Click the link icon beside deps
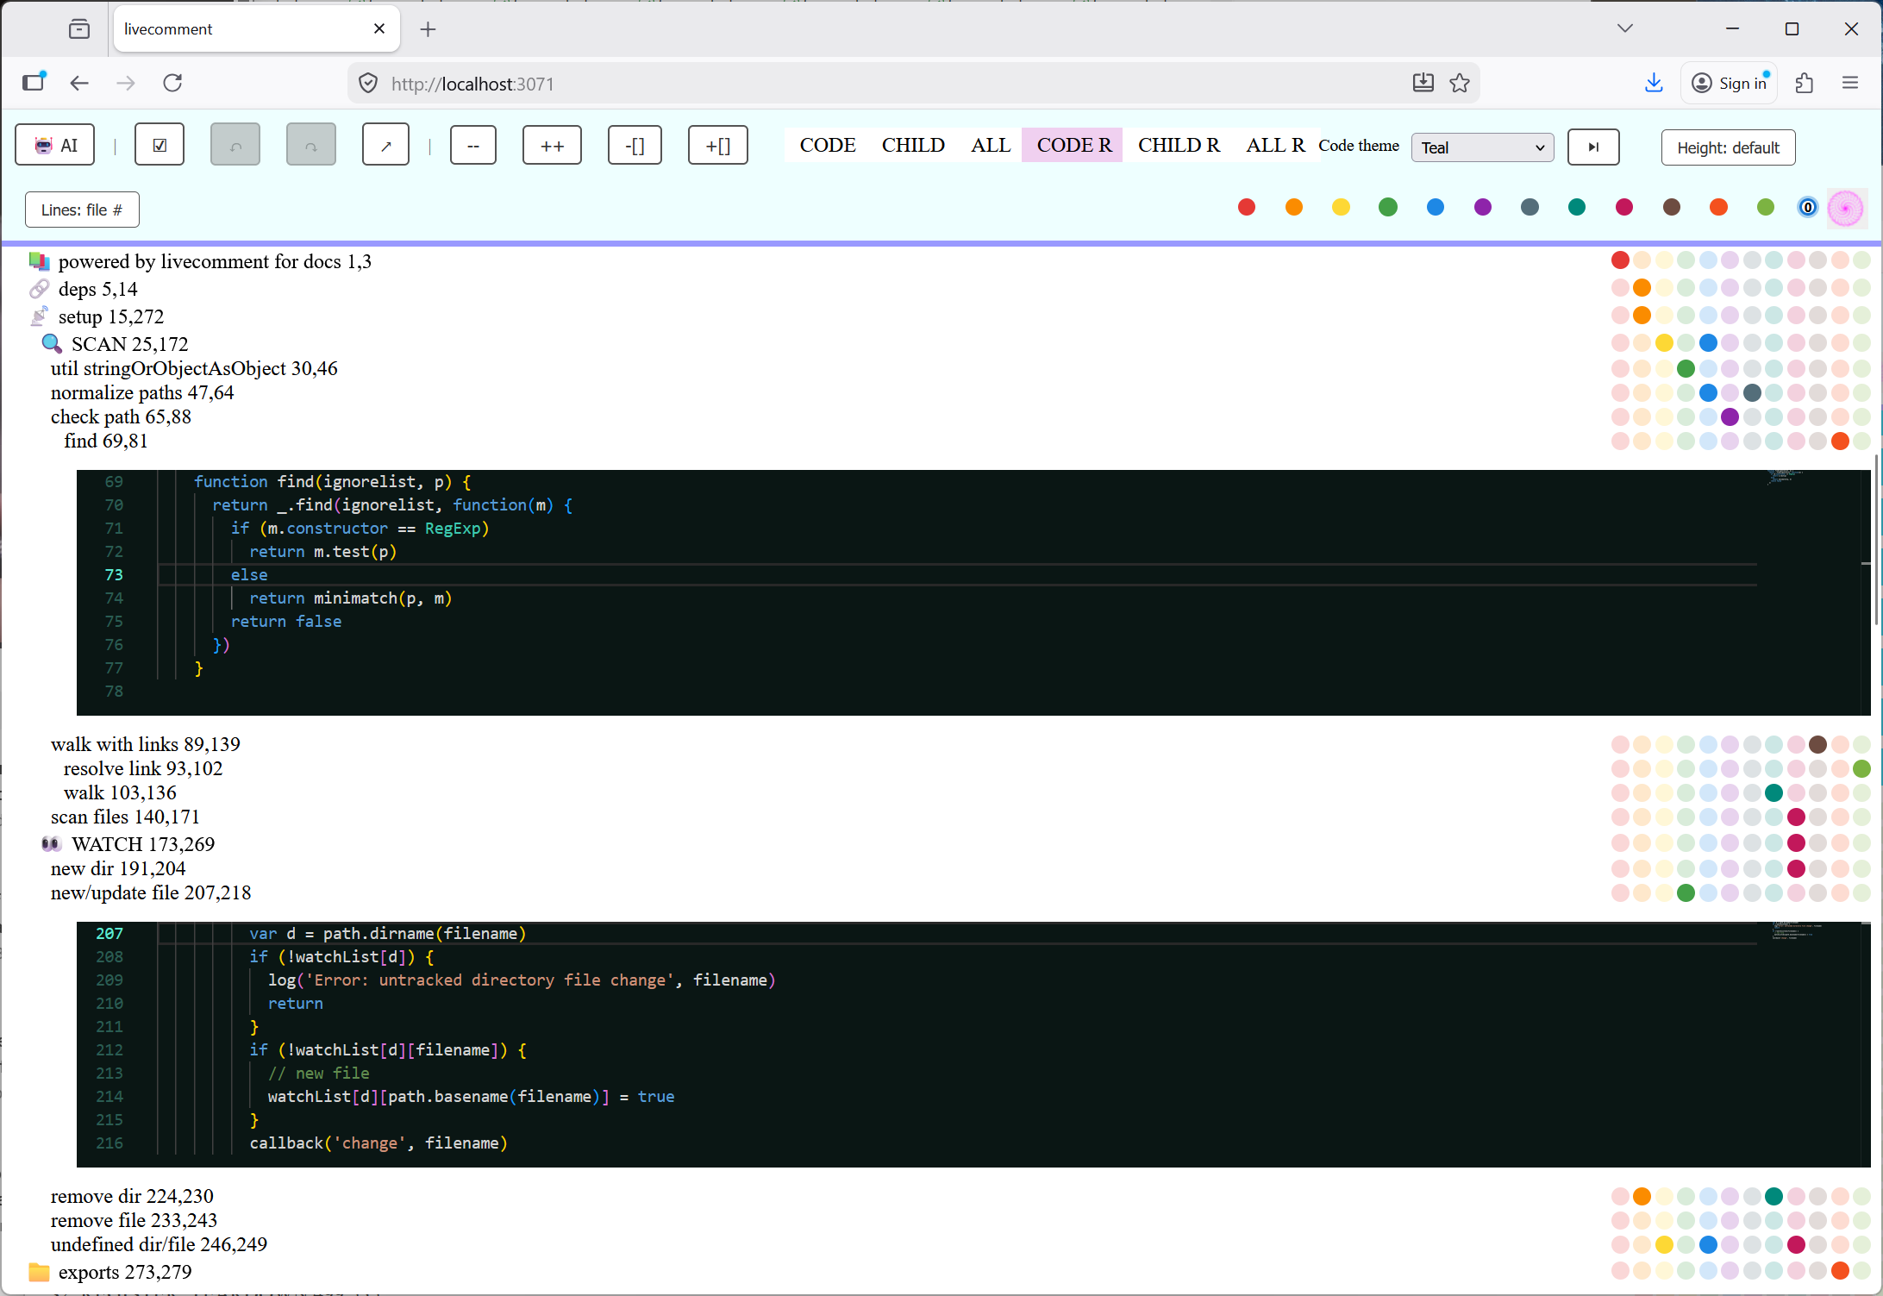This screenshot has width=1883, height=1296. (40, 289)
